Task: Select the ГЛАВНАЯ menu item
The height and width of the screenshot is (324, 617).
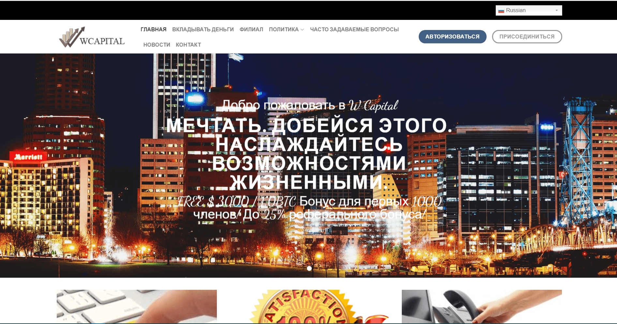Action: tap(153, 29)
